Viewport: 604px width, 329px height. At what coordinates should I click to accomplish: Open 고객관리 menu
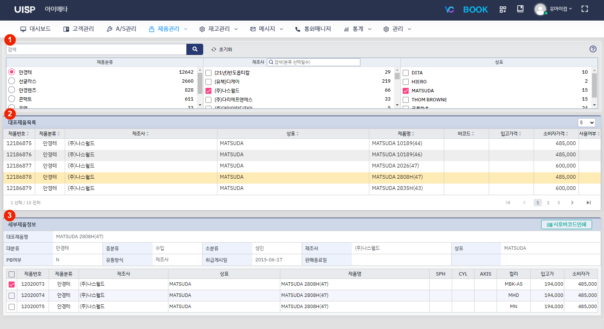pyautogui.click(x=79, y=29)
